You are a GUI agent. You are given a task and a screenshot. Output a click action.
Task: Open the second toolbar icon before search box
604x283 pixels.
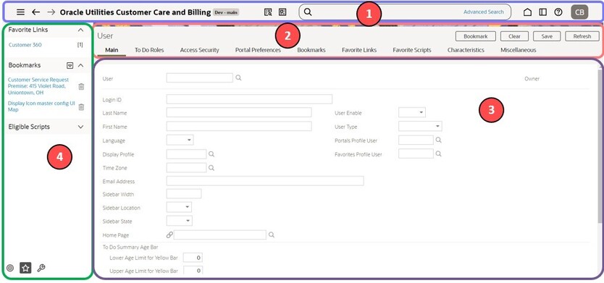click(x=282, y=12)
